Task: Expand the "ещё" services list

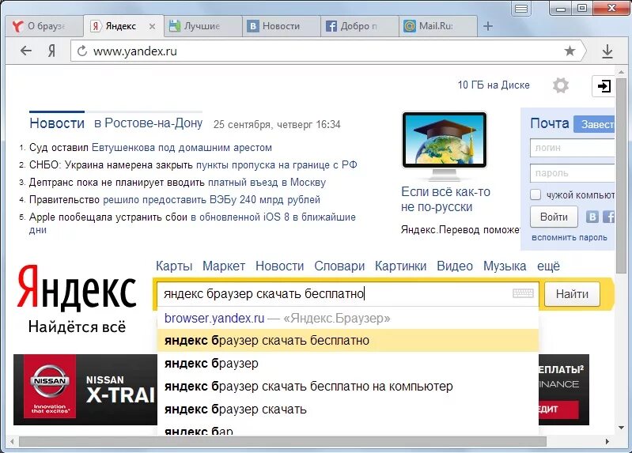Action: [x=549, y=266]
